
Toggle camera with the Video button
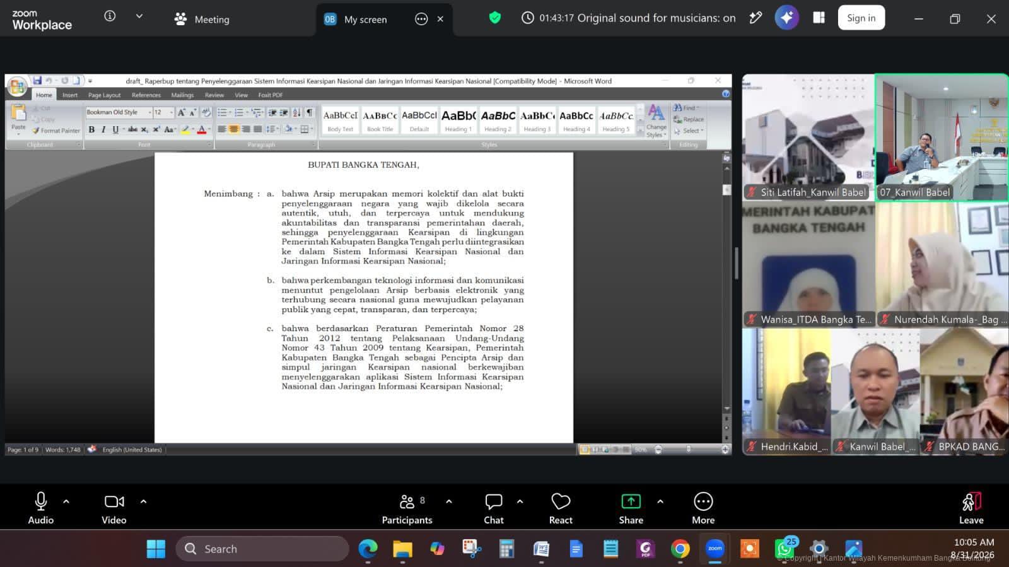click(114, 508)
